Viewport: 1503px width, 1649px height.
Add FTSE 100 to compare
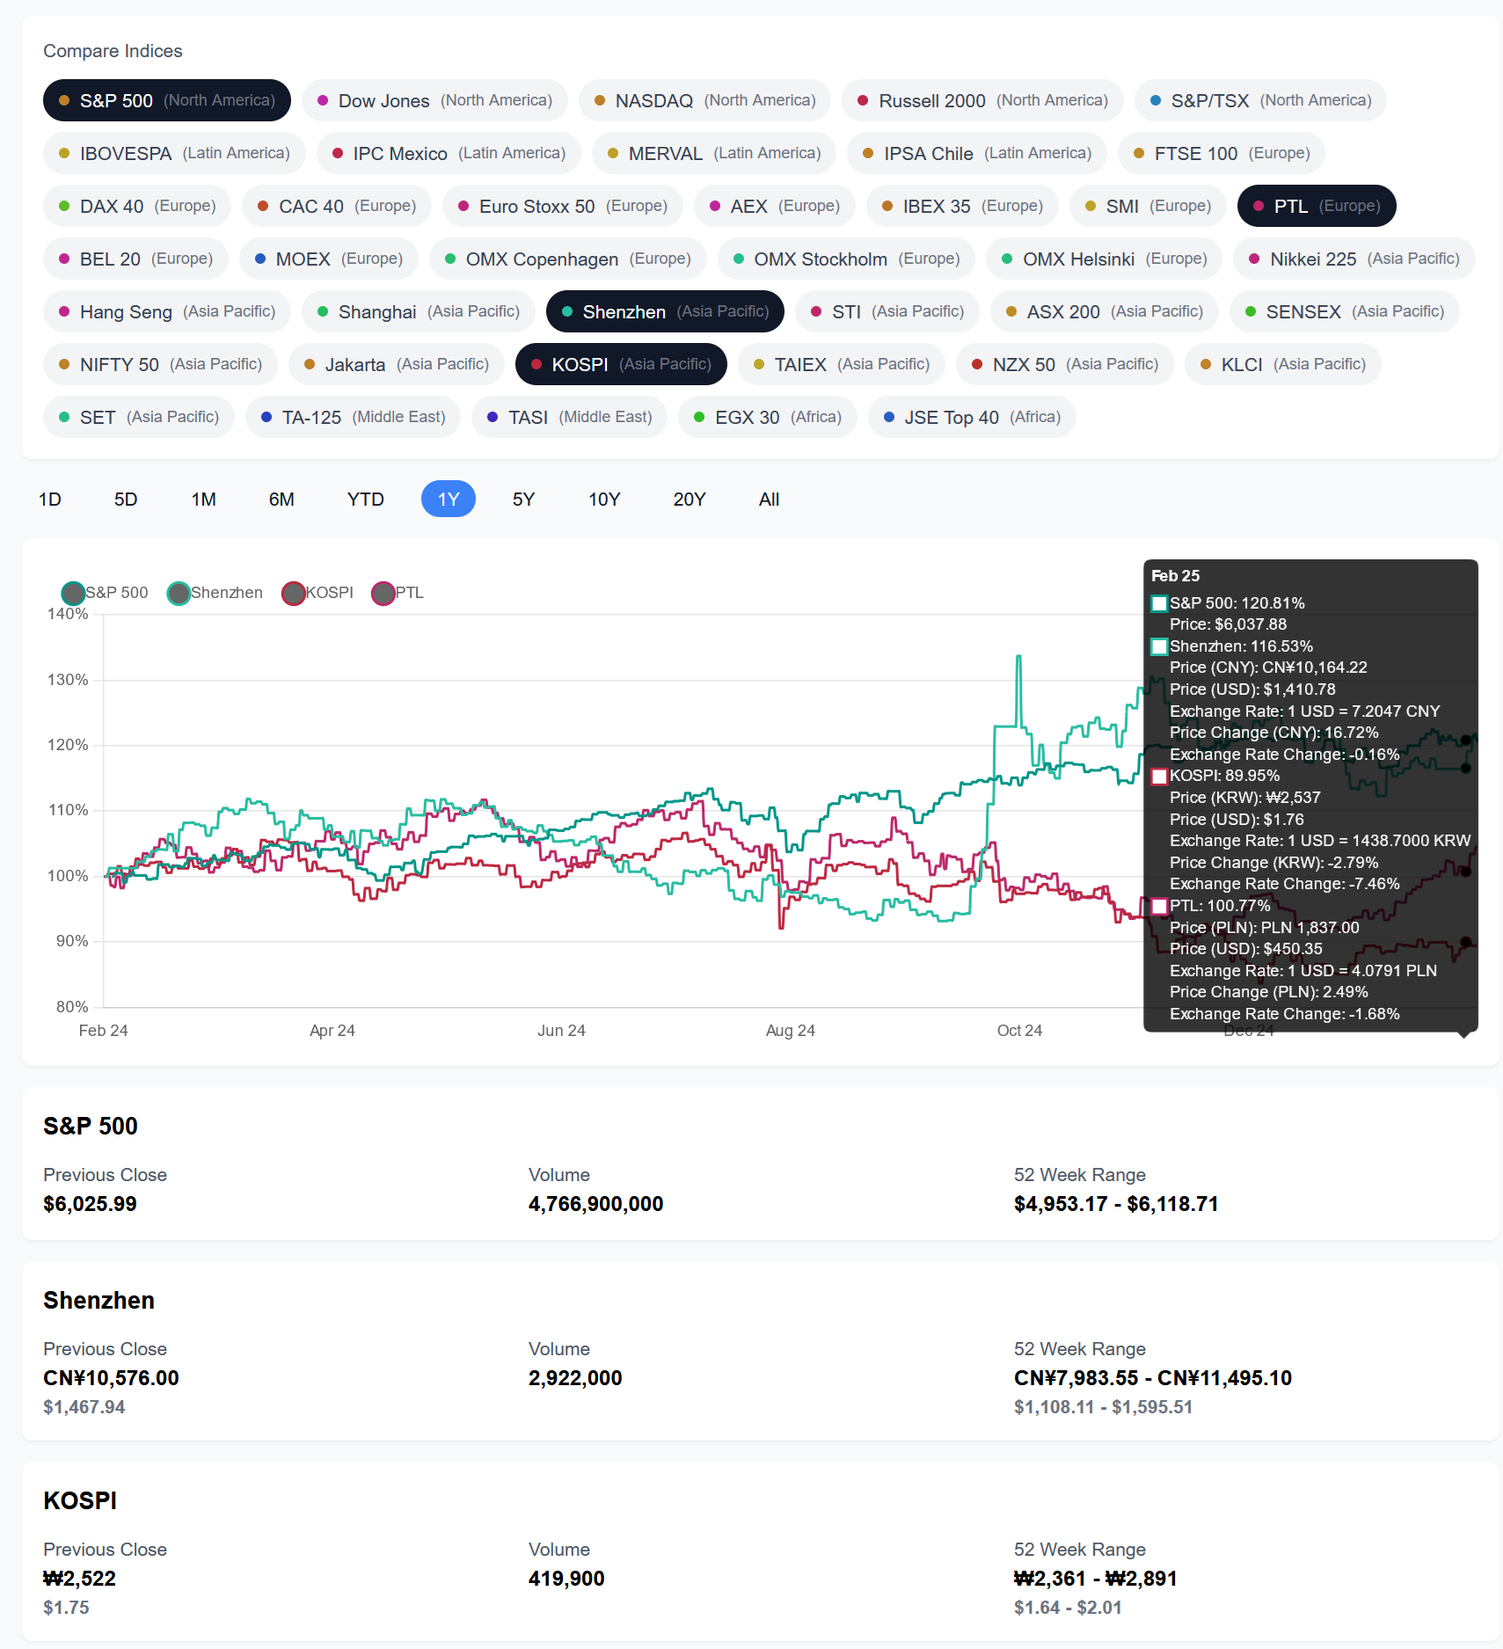click(1222, 153)
